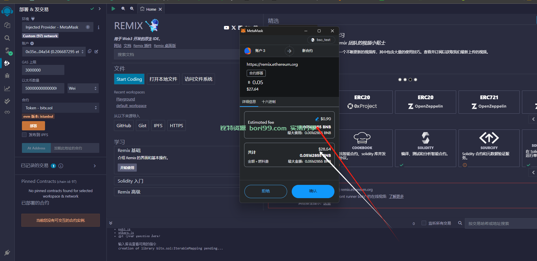The width and height of the screenshot is (537, 261).
Task: Select the Deploy & run transactions icon
Action: click(x=7, y=63)
